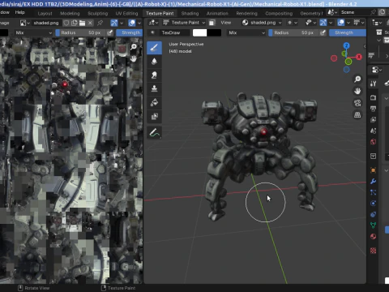The width and height of the screenshot is (389, 292).
Task: Switch perspective/orthographic grid icon
Action: [x=357, y=115]
